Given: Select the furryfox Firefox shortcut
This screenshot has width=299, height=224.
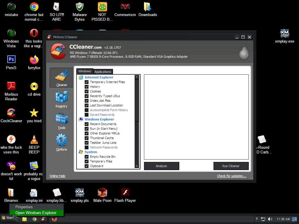Looking at the screenshot, I should [x=34, y=62].
